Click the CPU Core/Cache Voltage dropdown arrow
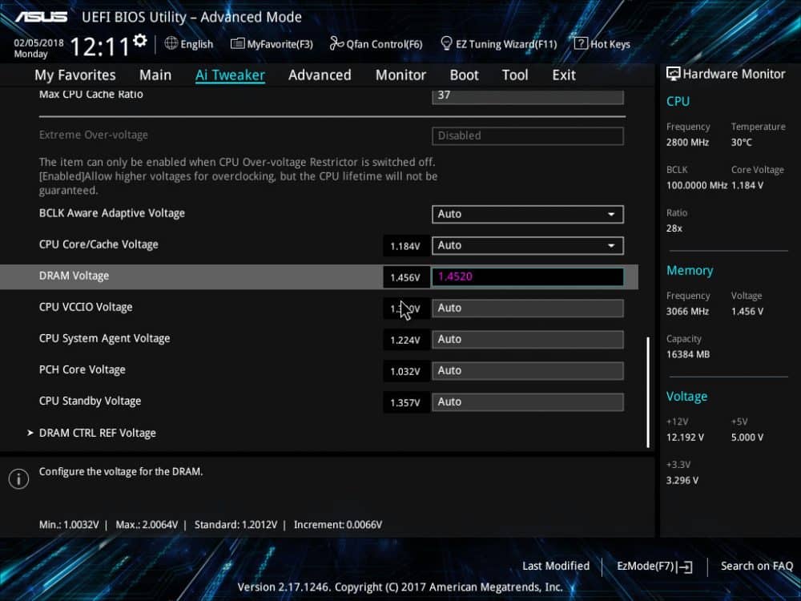Image resolution: width=801 pixels, height=601 pixels. pos(611,246)
